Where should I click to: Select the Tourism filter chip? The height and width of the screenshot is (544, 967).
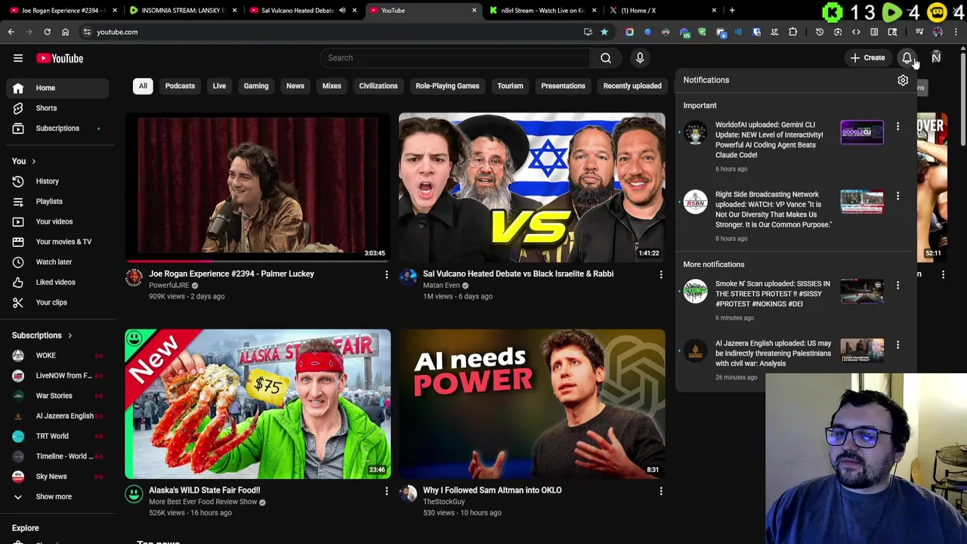pyautogui.click(x=510, y=86)
